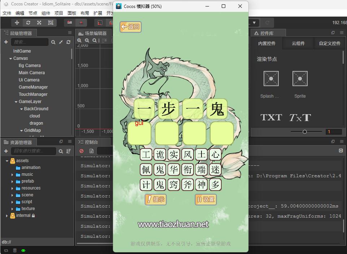Open the hierarchy panel options menu
Viewport: 347px width, 254px height.
pos(70,33)
